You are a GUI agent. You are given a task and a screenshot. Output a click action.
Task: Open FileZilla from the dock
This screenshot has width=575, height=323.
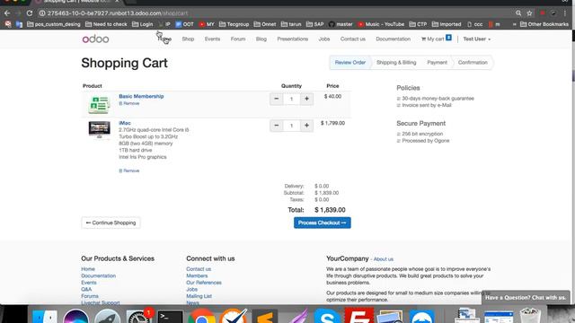(x=358, y=316)
